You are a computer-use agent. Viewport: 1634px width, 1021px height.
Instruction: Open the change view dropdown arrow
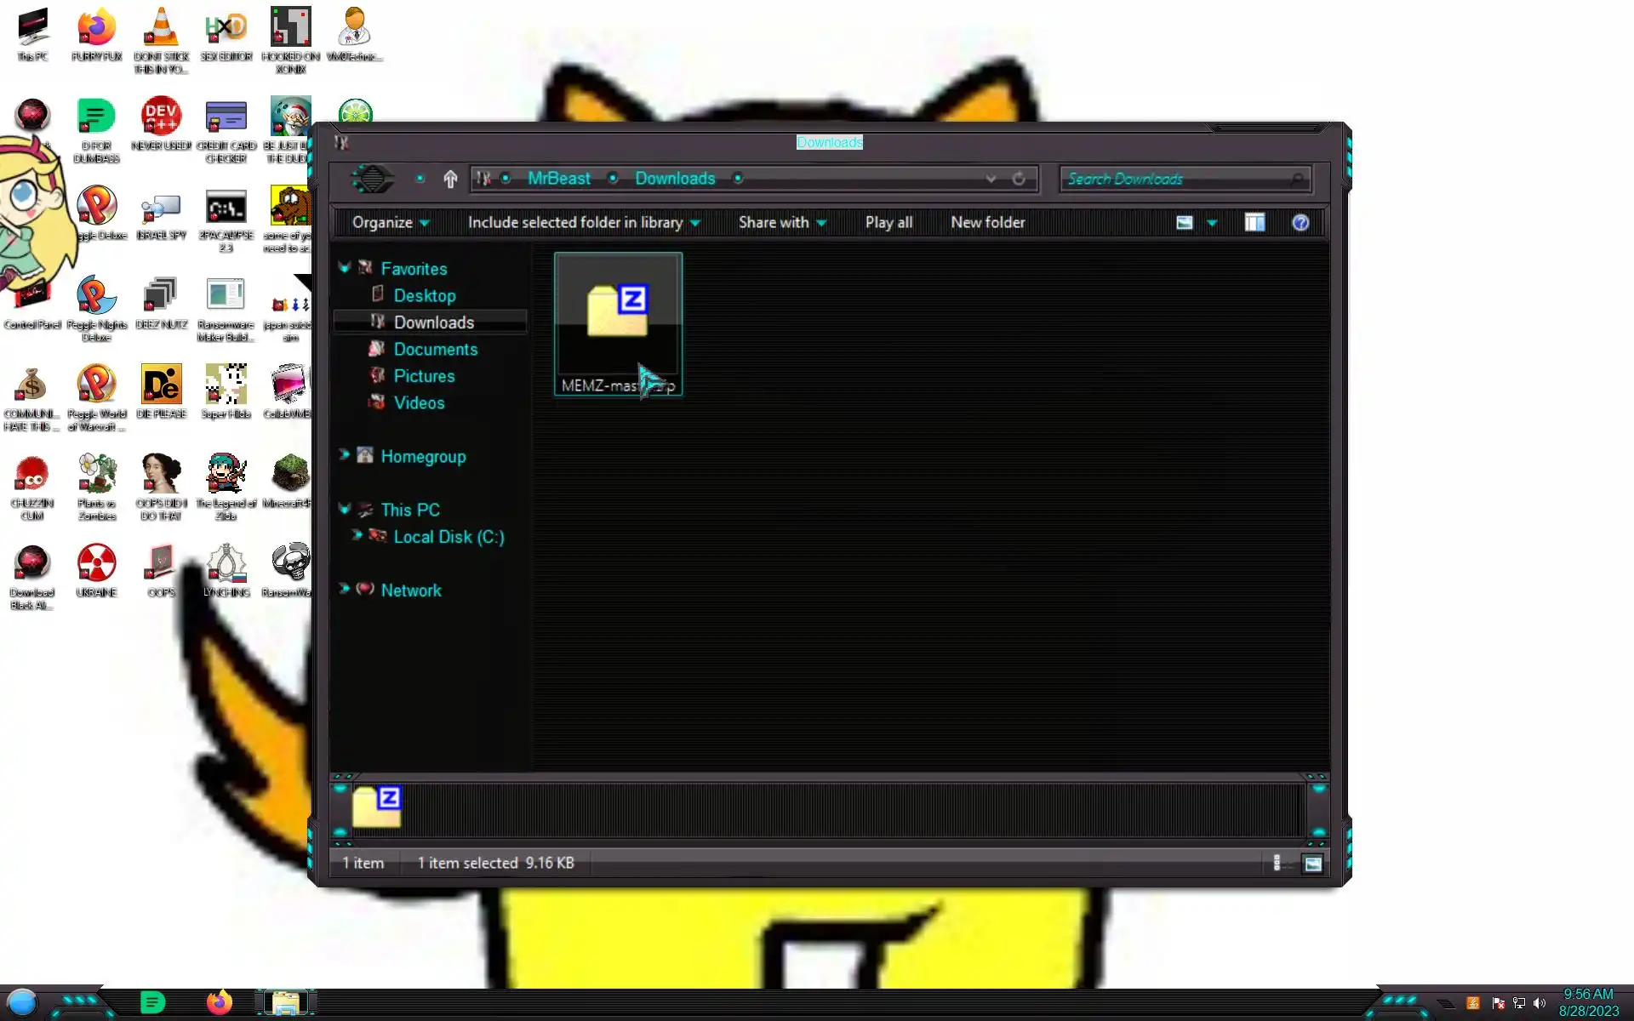tap(1212, 223)
